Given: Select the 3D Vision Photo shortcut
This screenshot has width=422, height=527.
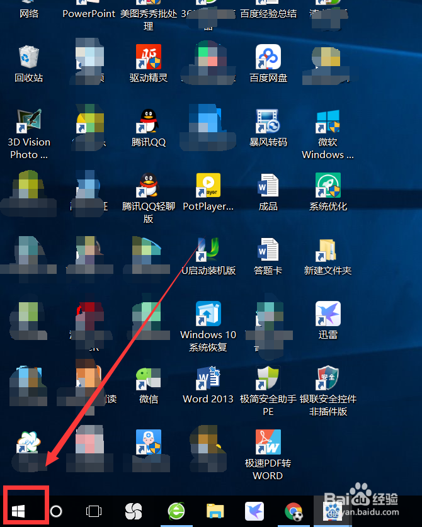Looking at the screenshot, I should click(x=29, y=121).
